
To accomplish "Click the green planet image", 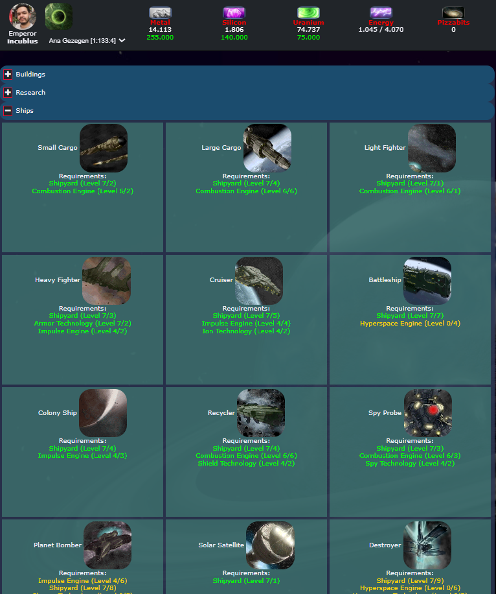I will 59,17.
